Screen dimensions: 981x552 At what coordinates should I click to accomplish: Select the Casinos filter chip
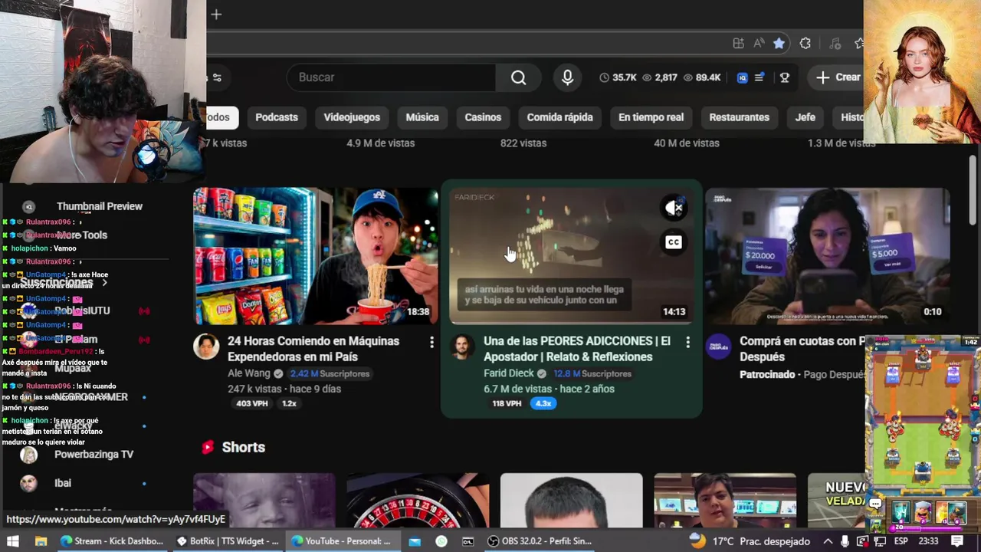pyautogui.click(x=483, y=117)
